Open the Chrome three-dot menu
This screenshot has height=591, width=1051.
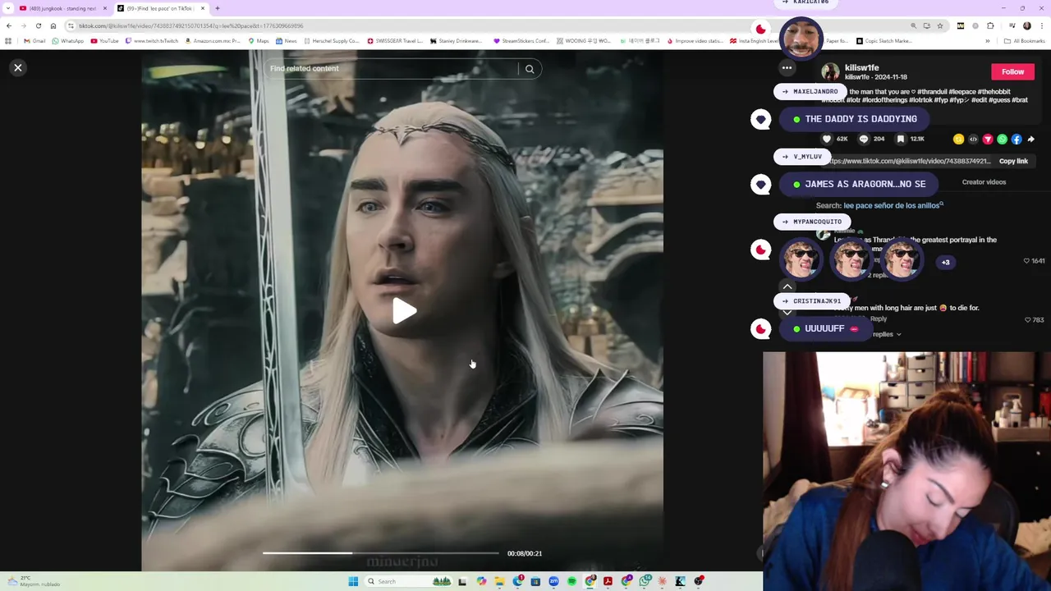click(1042, 25)
